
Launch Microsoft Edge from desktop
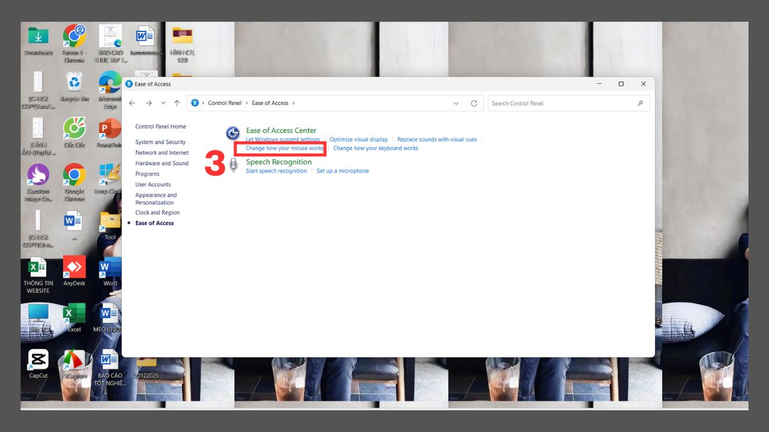110,82
